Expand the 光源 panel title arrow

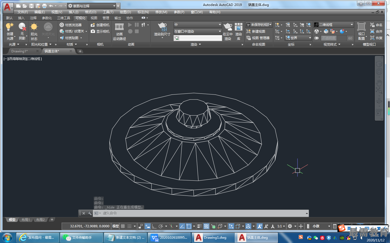tap(18, 44)
